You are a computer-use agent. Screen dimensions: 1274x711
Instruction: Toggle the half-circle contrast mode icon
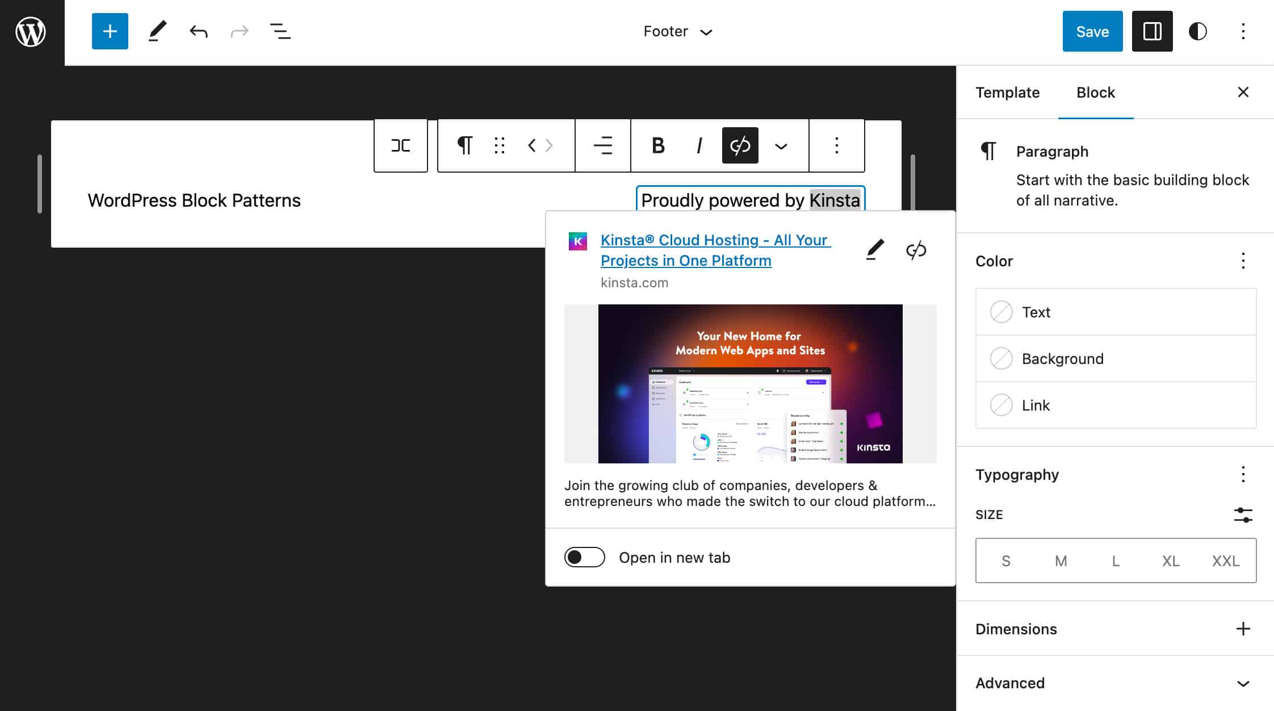coord(1198,31)
